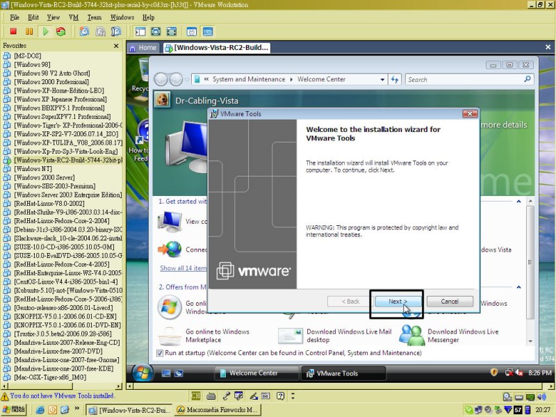Select [Windows 2000 Professional] favorite
This screenshot has height=417, width=556.
tap(51, 82)
